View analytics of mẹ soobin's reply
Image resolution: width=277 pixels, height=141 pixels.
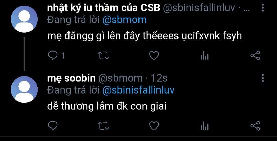[205, 126]
